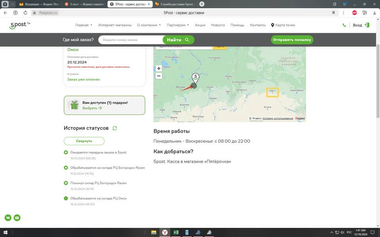Open the browser extensions icon

tap(365, 13)
